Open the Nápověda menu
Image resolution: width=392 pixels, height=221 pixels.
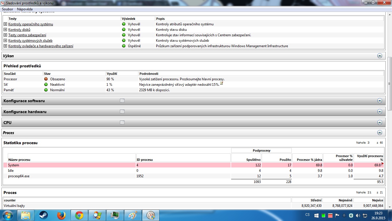pos(25,9)
